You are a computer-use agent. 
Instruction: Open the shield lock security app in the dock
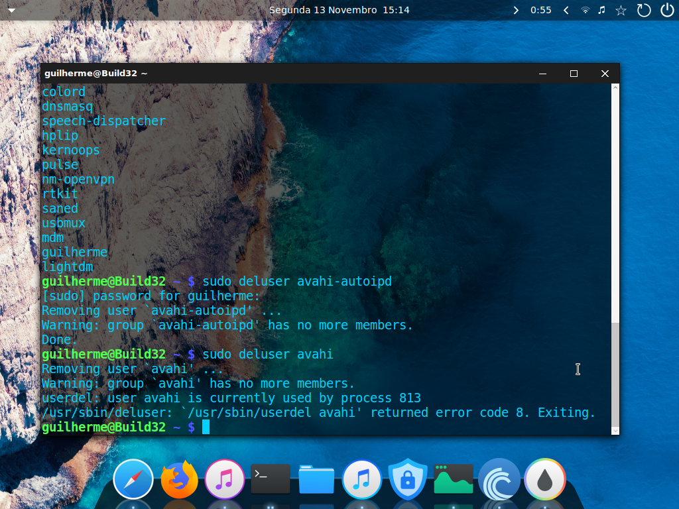coord(408,479)
